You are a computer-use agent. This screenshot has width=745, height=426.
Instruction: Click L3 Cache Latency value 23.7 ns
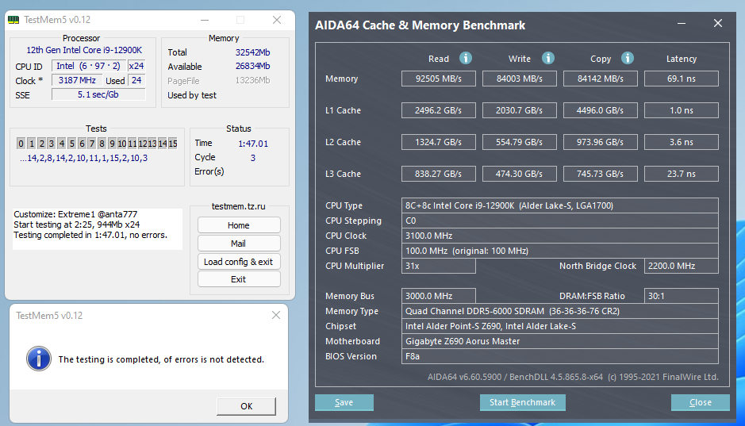coord(682,174)
